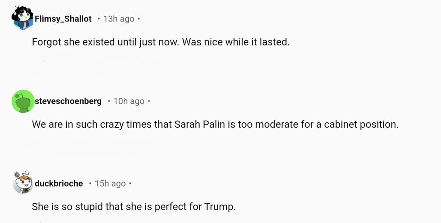Click the sentence "Forgot she existed until just now."
441x223 pixels.
(106, 42)
